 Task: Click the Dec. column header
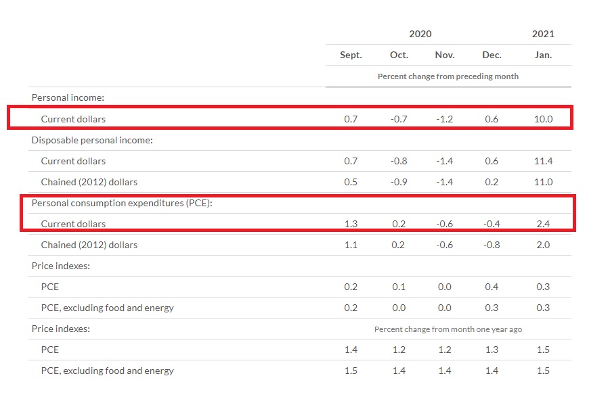coord(492,55)
